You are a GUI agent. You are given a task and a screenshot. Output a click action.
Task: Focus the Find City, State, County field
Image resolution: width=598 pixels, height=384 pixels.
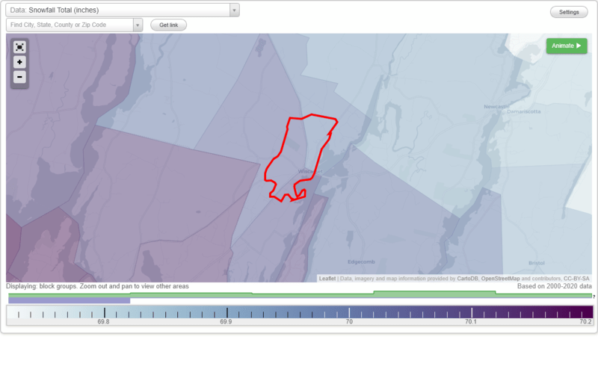coord(70,25)
